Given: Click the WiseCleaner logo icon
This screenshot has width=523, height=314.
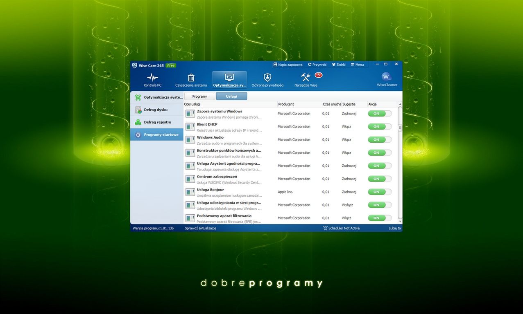Looking at the screenshot, I should [x=386, y=77].
